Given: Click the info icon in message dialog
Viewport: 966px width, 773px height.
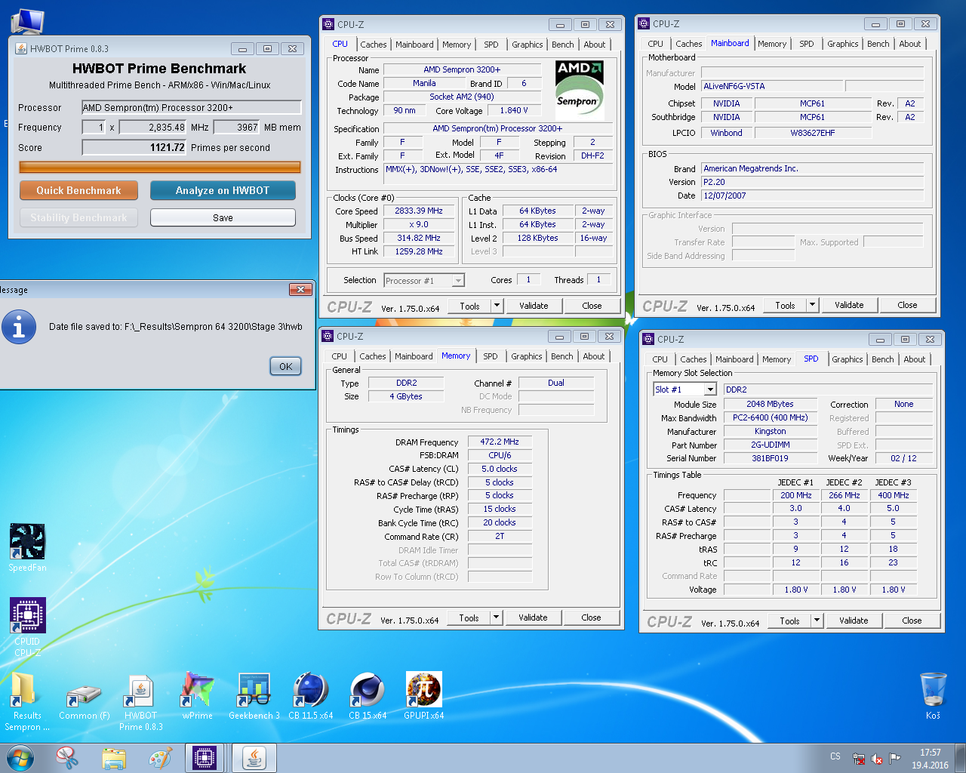Looking at the screenshot, I should pos(19,327).
